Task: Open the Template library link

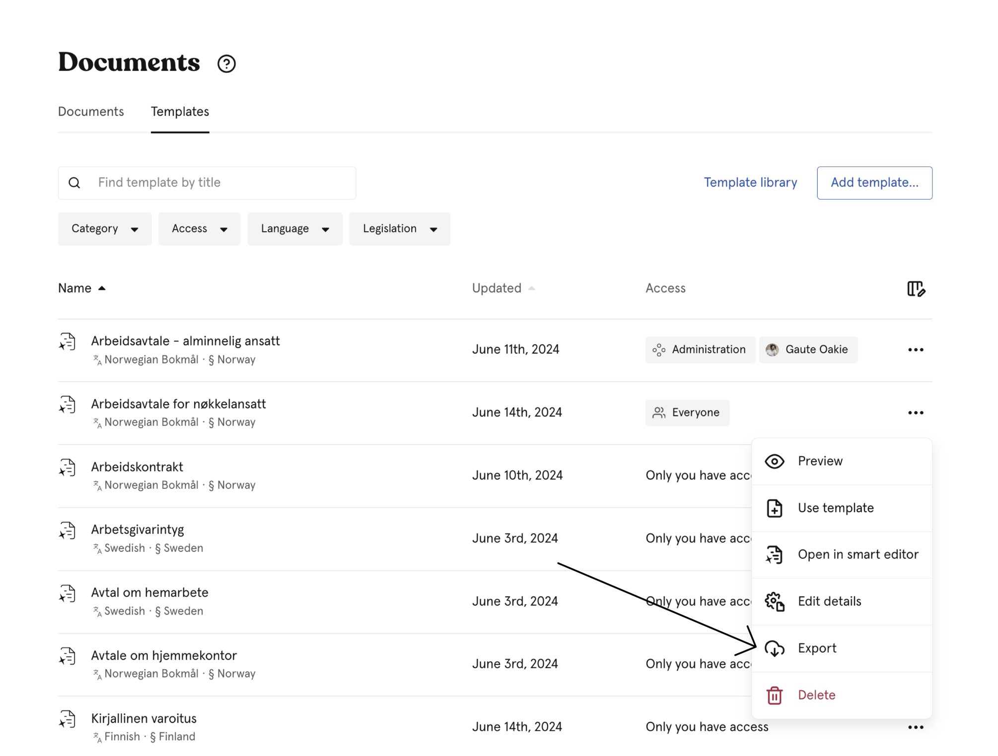Action: click(x=750, y=183)
